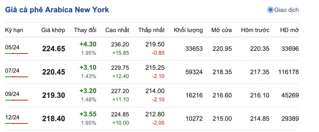Select the 09/24 contract term
The width and height of the screenshot is (319, 132).
coord(12,94)
